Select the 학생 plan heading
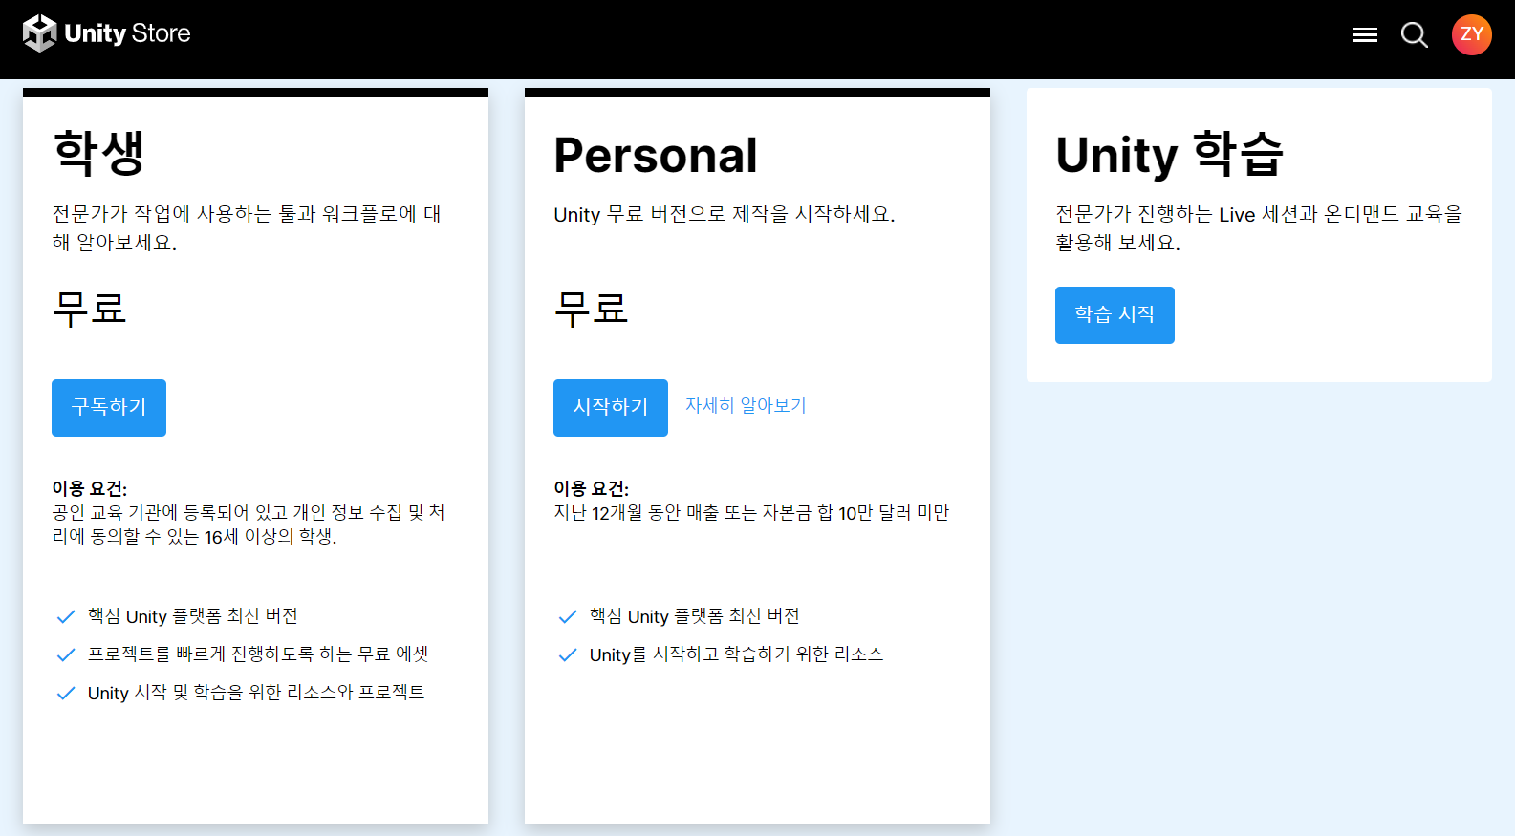The height and width of the screenshot is (836, 1515). tap(98, 153)
